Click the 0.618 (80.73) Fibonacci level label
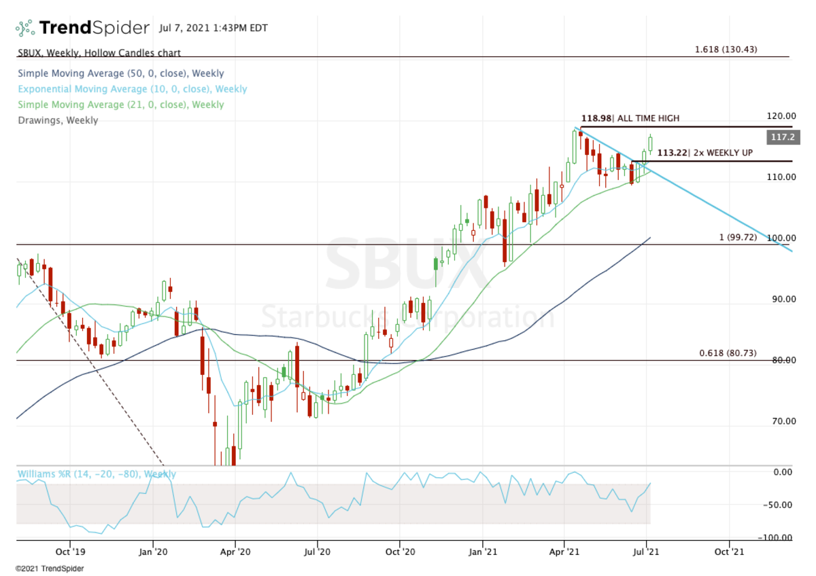The height and width of the screenshot is (576, 816). [x=728, y=353]
